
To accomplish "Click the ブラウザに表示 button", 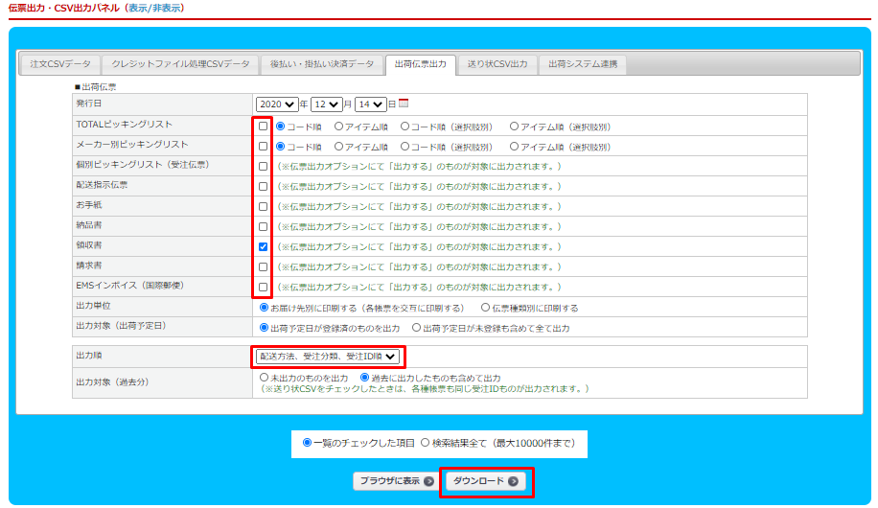I will point(397,481).
